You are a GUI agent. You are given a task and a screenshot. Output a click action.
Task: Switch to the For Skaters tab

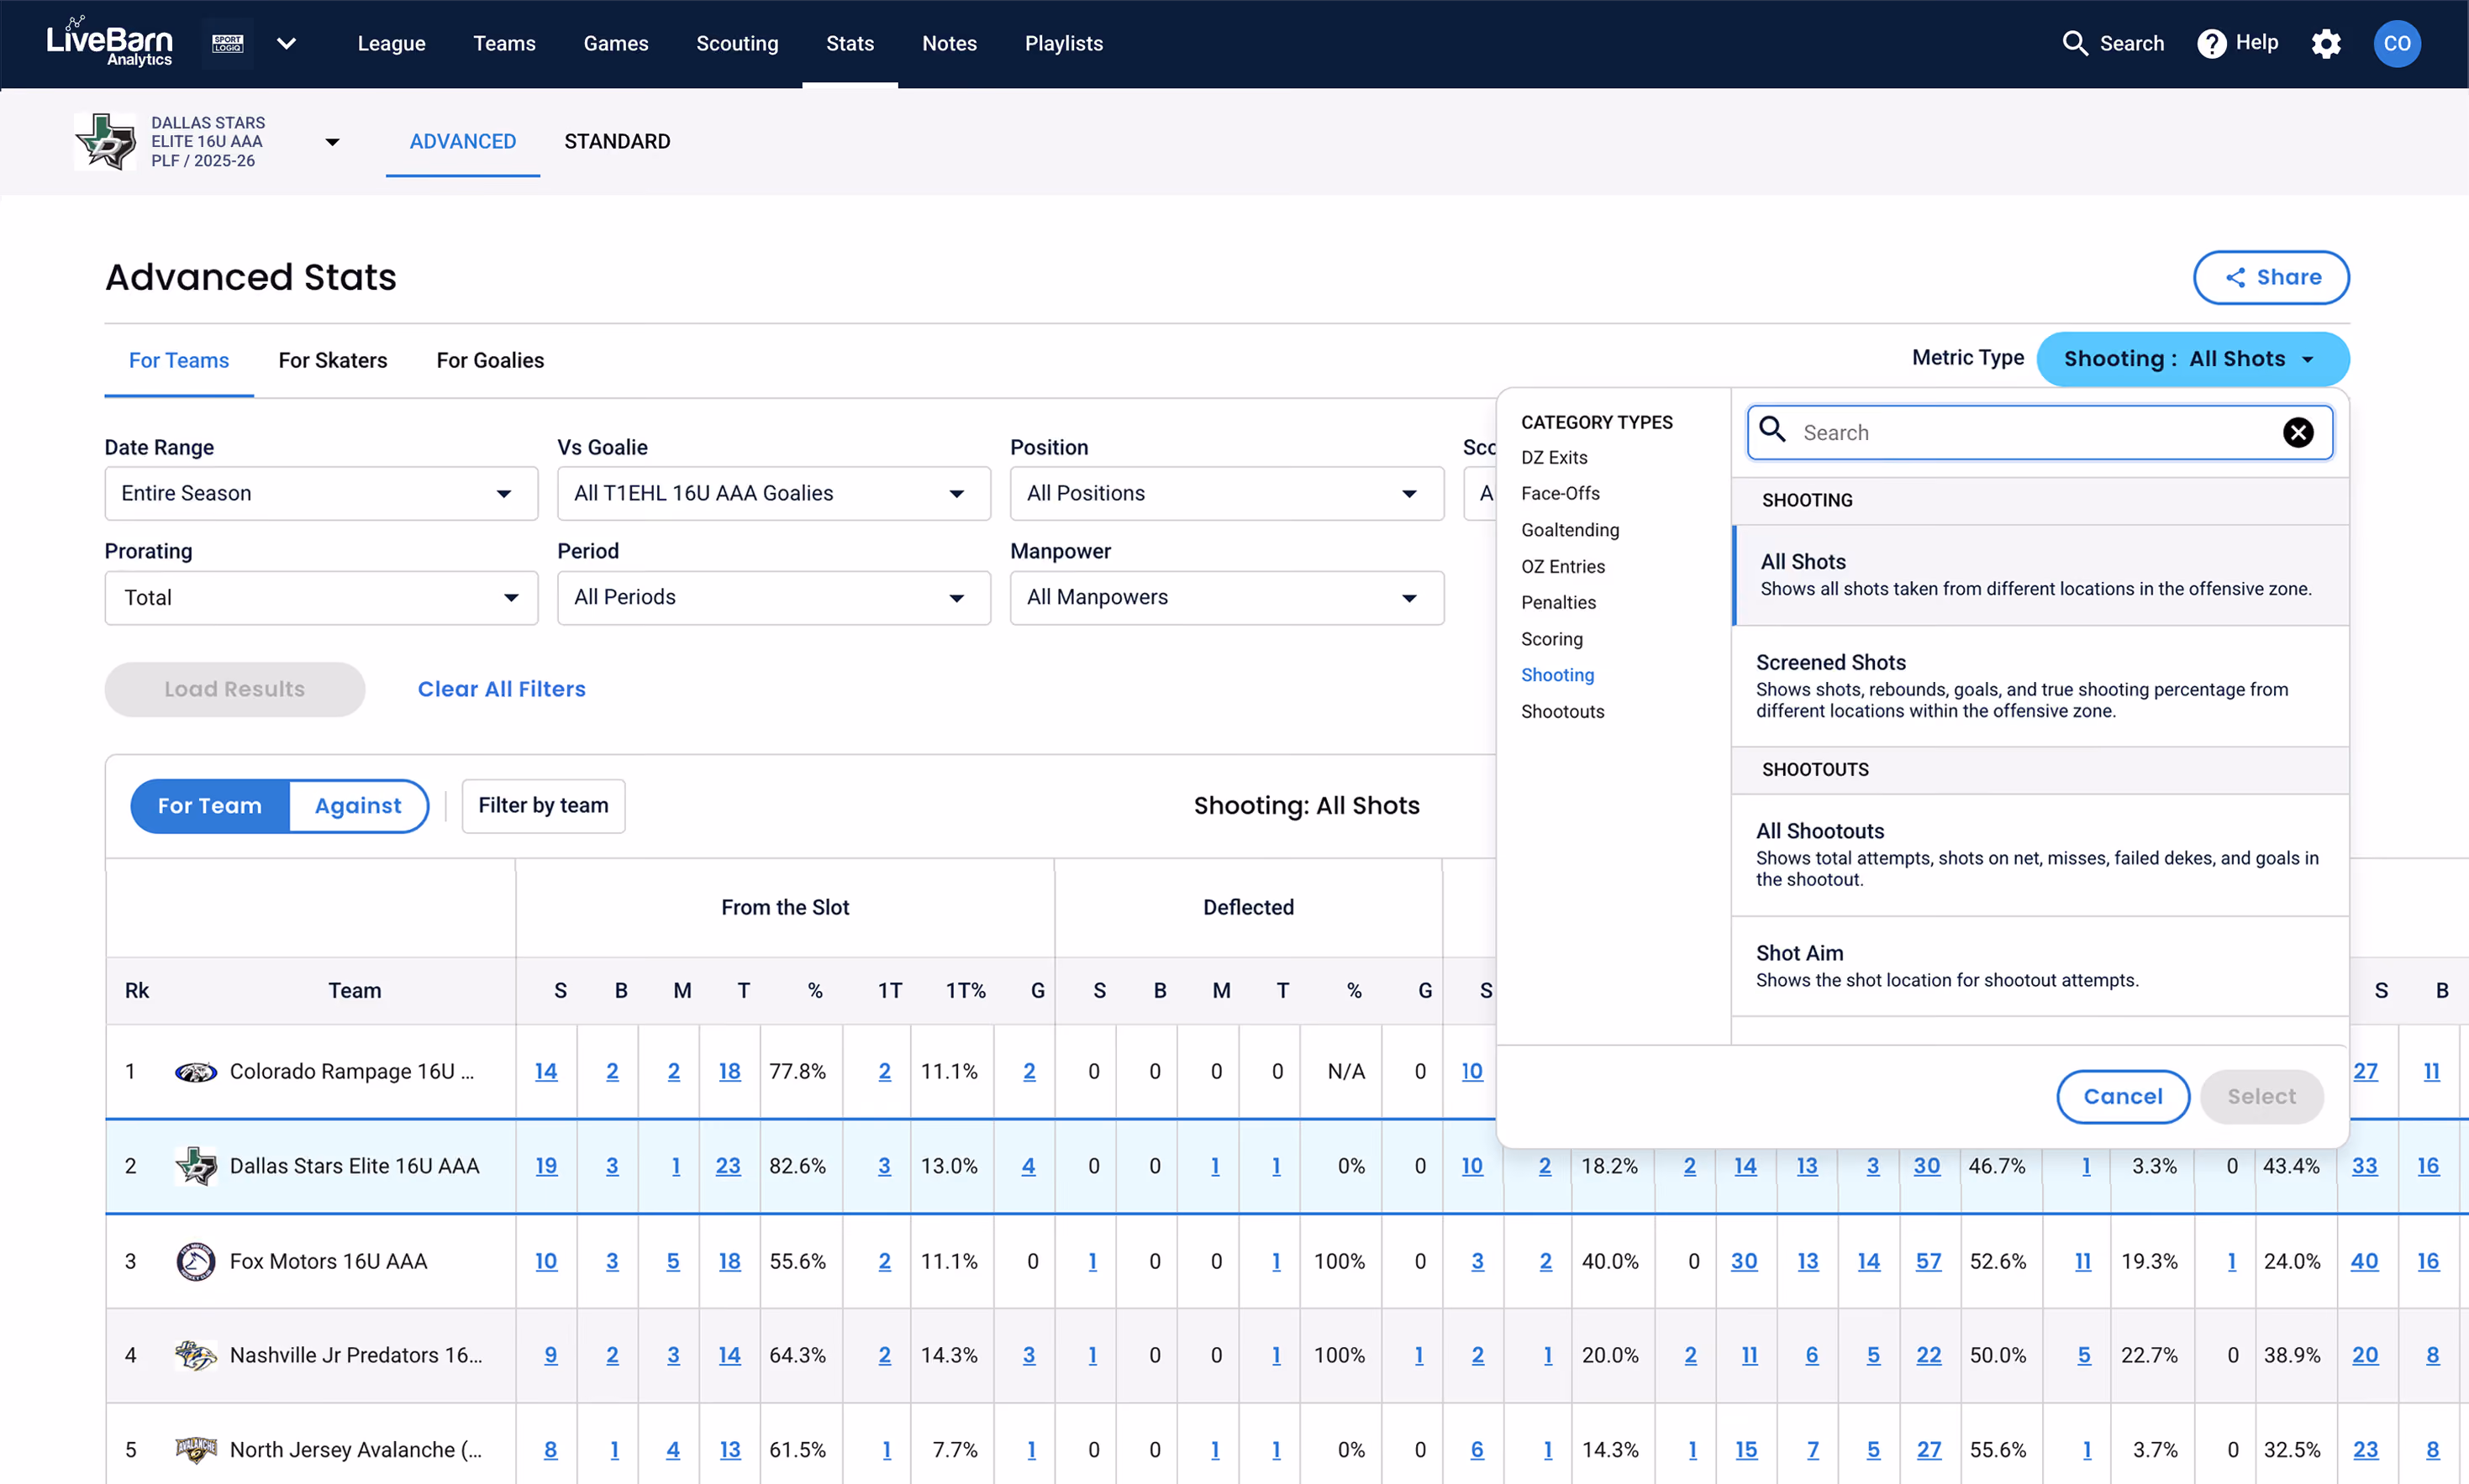coord(332,360)
